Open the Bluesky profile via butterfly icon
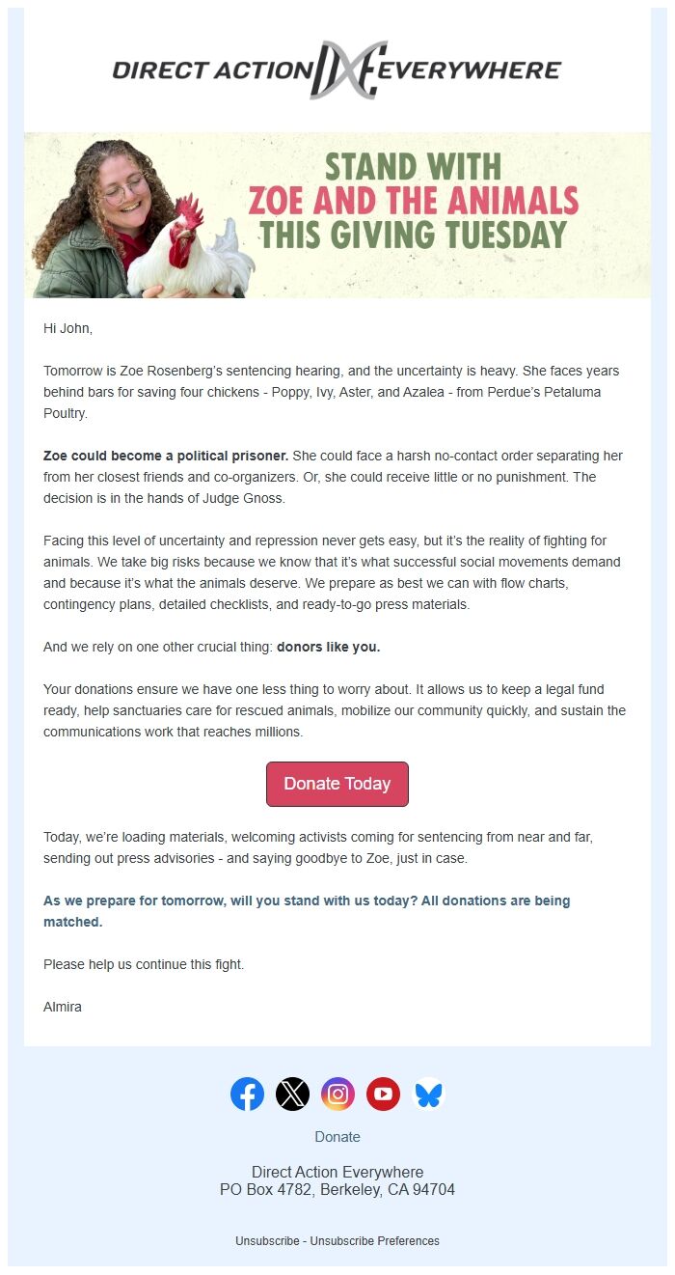The height and width of the screenshot is (1275, 675). click(428, 1094)
